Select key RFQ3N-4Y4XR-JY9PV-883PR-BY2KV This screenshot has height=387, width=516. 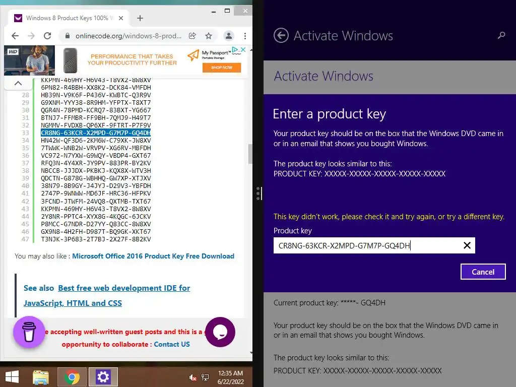tap(96, 163)
